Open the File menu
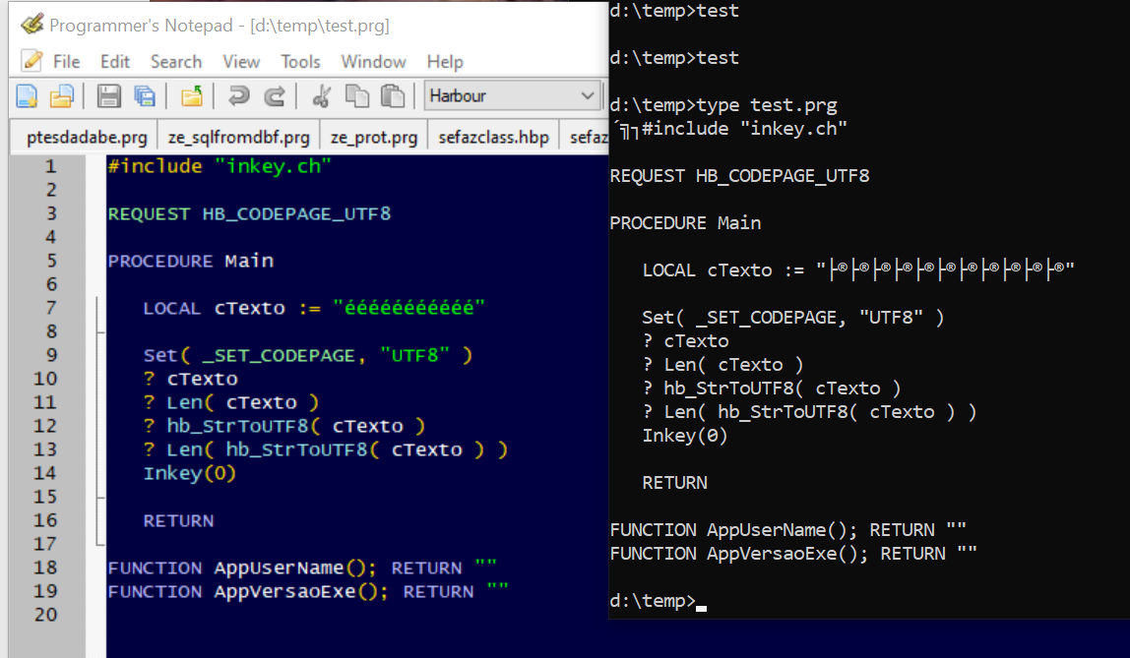 (66, 62)
